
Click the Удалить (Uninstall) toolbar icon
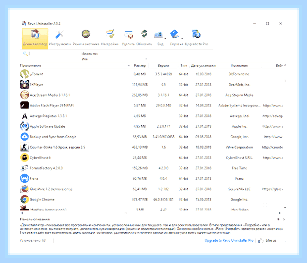[128, 38]
